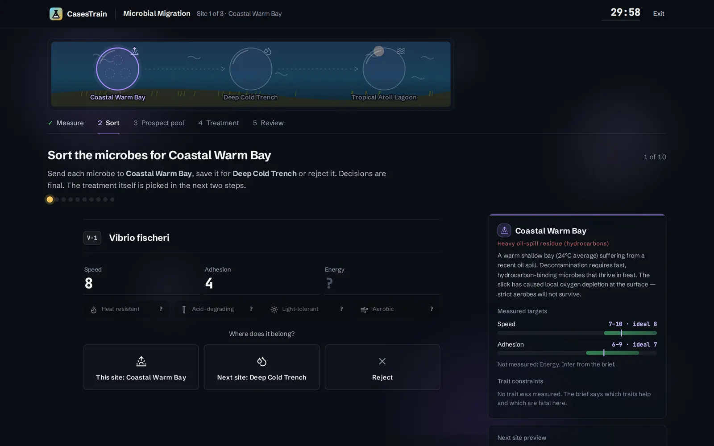Click the Microbial Migration title
The image size is (714, 446).
click(157, 14)
